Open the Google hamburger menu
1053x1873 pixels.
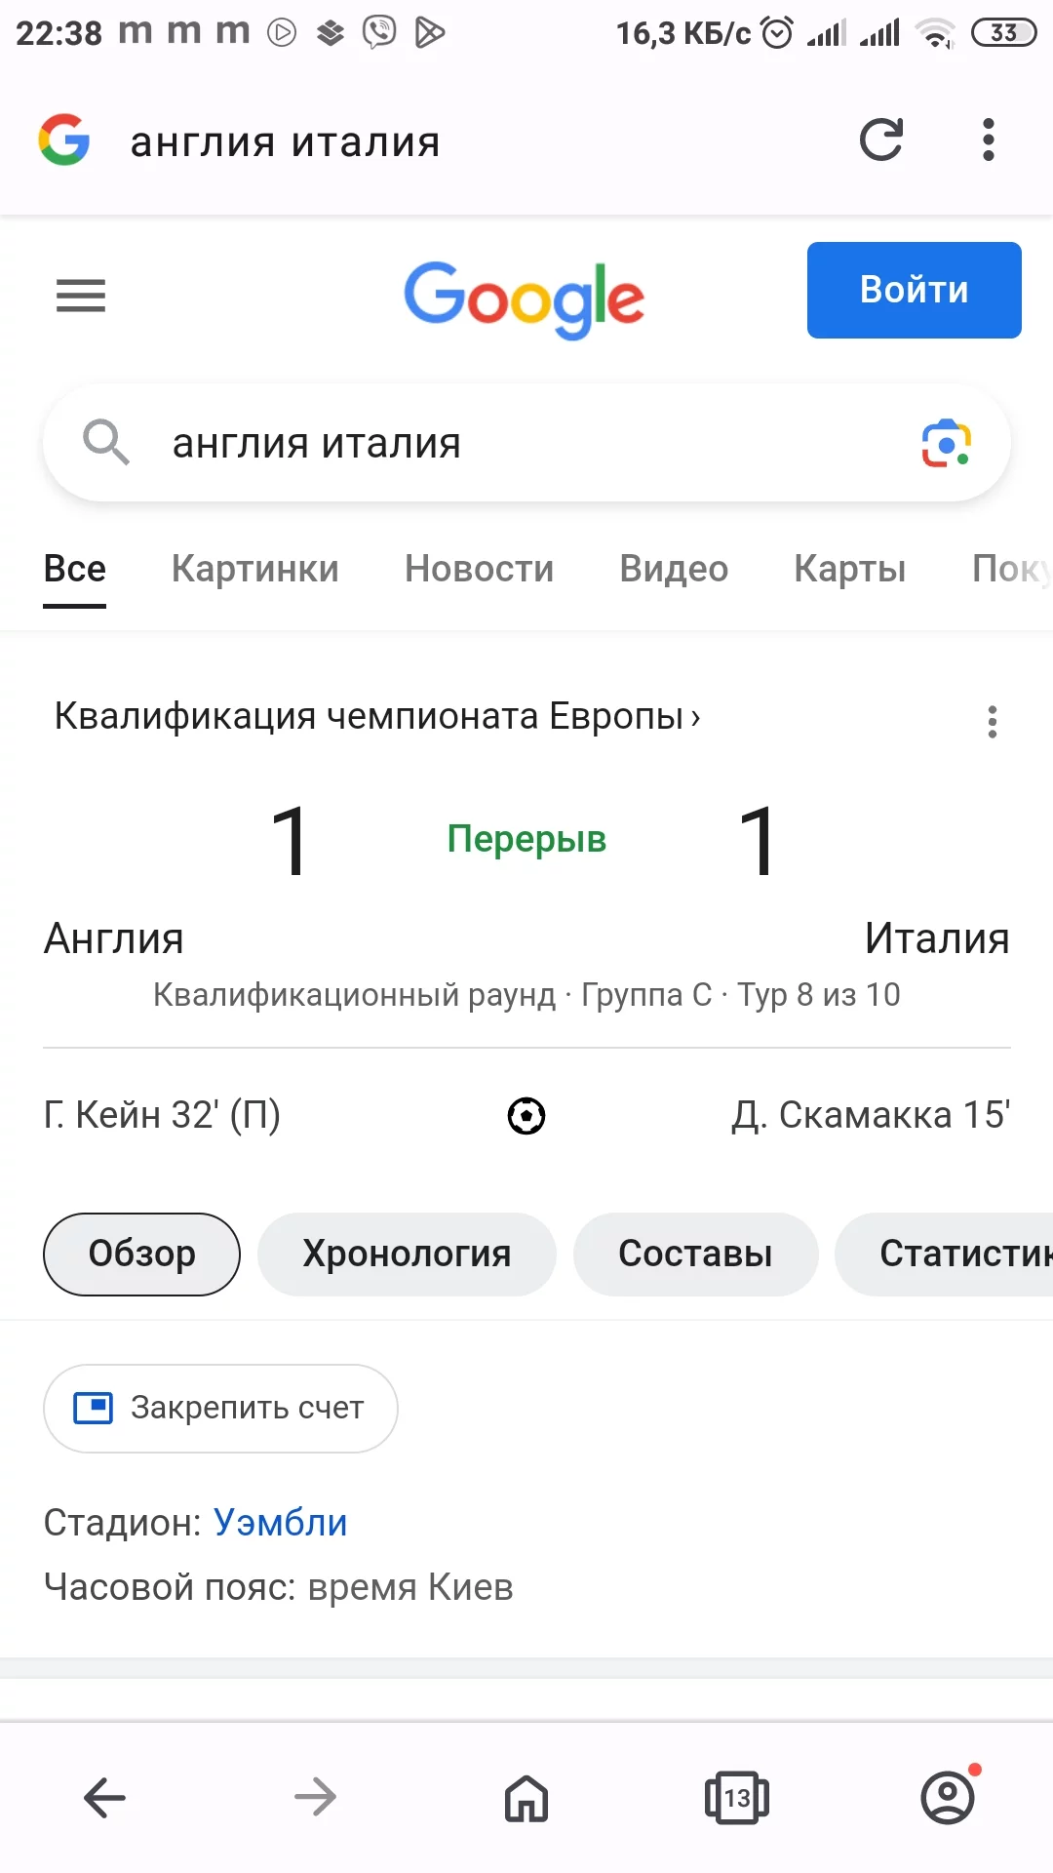pyautogui.click(x=81, y=295)
